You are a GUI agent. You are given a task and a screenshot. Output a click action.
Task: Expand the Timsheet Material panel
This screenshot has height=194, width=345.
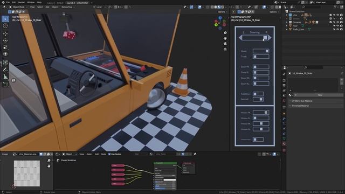click(315, 106)
